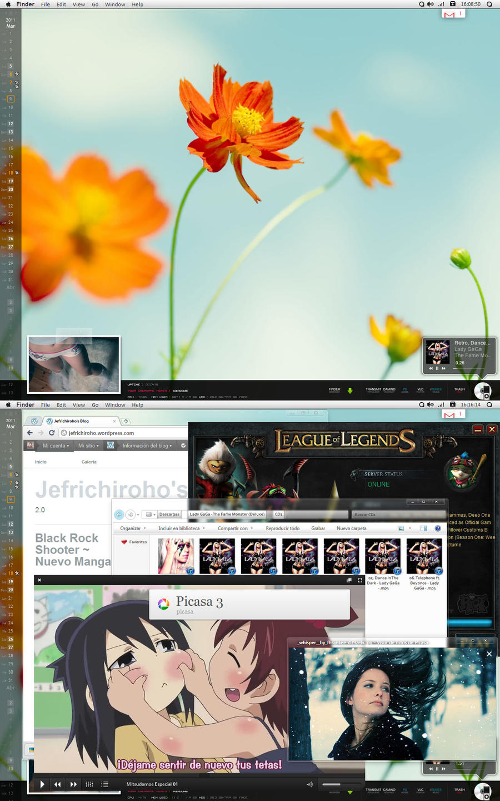Image resolution: width=500 pixels, height=801 pixels.
Task: Pause the Retro, Dance music widget
Action: pyautogui.click(x=437, y=368)
